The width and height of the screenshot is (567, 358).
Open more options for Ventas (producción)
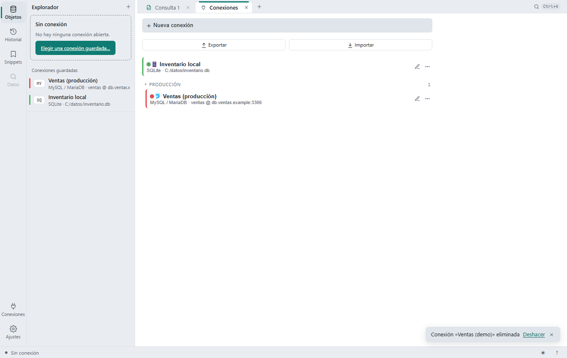[427, 99]
